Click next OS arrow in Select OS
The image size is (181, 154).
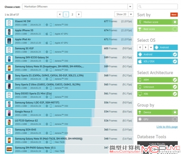146,47
